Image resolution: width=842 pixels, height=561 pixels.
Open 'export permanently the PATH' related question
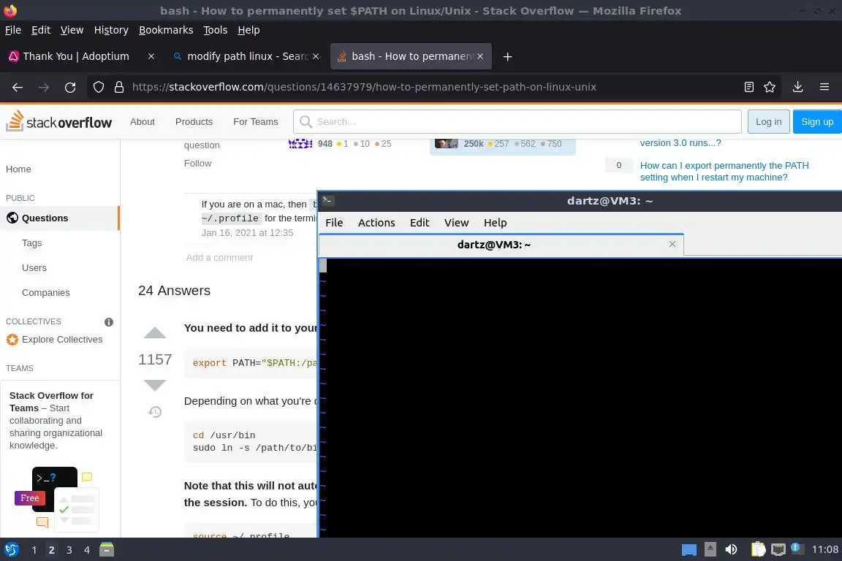point(724,171)
